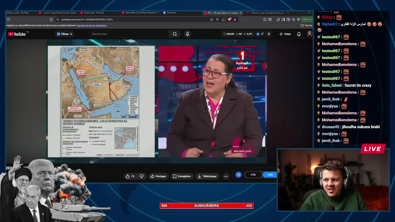Open browser extensions puzzle icon
This screenshot has width=395, height=222.
coord(265,19)
